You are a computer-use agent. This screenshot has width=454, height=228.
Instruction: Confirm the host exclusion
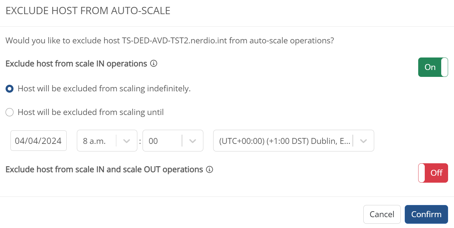426,214
